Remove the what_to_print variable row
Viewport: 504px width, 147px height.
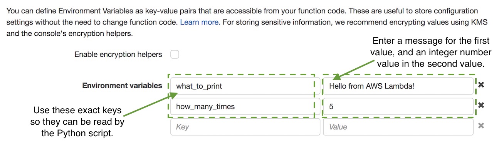pyautogui.click(x=481, y=85)
